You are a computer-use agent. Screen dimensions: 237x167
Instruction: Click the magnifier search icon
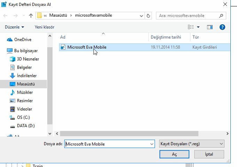[221, 16]
